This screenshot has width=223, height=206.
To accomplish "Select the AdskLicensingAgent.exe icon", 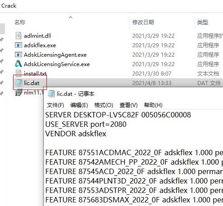I will coord(19,54).
